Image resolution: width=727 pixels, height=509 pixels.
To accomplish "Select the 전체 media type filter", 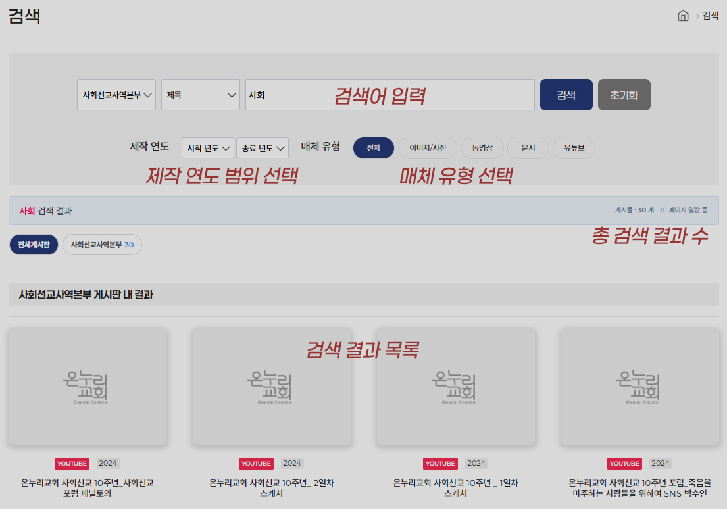I will (x=374, y=148).
